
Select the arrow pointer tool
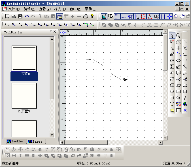tap(172, 36)
